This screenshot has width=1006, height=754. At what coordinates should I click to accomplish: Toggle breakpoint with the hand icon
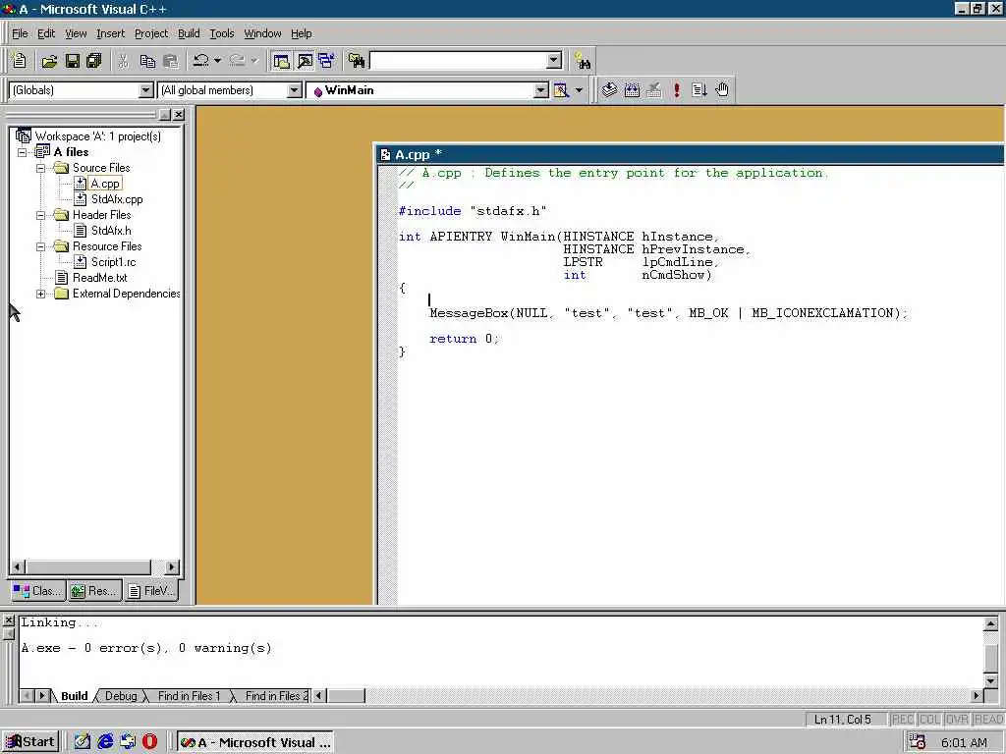[x=722, y=89]
